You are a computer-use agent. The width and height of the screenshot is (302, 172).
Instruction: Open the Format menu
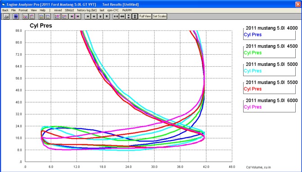pyautogui.click(x=23, y=10)
